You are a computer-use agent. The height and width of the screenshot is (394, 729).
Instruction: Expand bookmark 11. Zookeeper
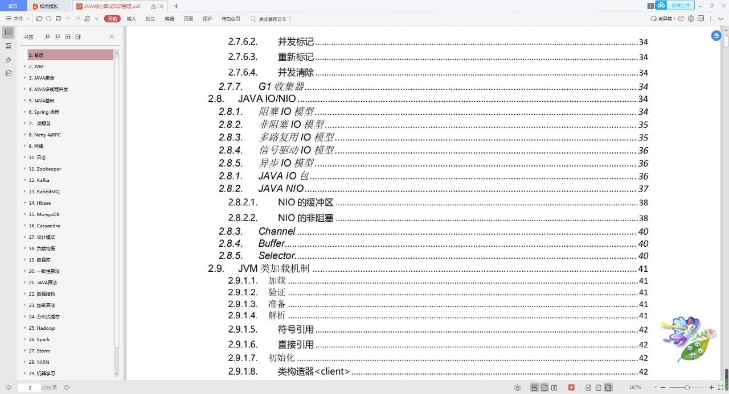pos(25,169)
